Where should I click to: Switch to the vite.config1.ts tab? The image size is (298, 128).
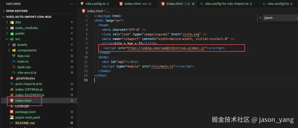279,4
